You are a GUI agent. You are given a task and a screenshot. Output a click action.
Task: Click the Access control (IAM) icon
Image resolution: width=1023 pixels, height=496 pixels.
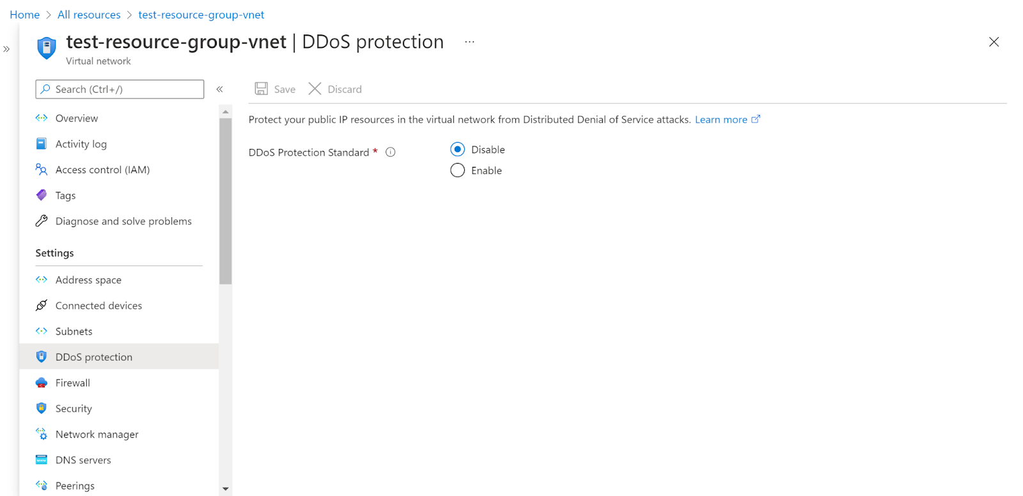coord(42,169)
